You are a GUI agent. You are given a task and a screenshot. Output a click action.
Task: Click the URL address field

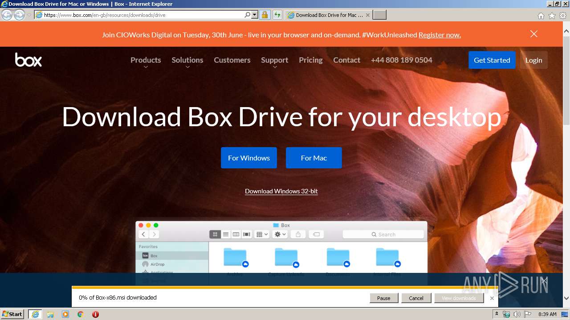pyautogui.click(x=142, y=15)
